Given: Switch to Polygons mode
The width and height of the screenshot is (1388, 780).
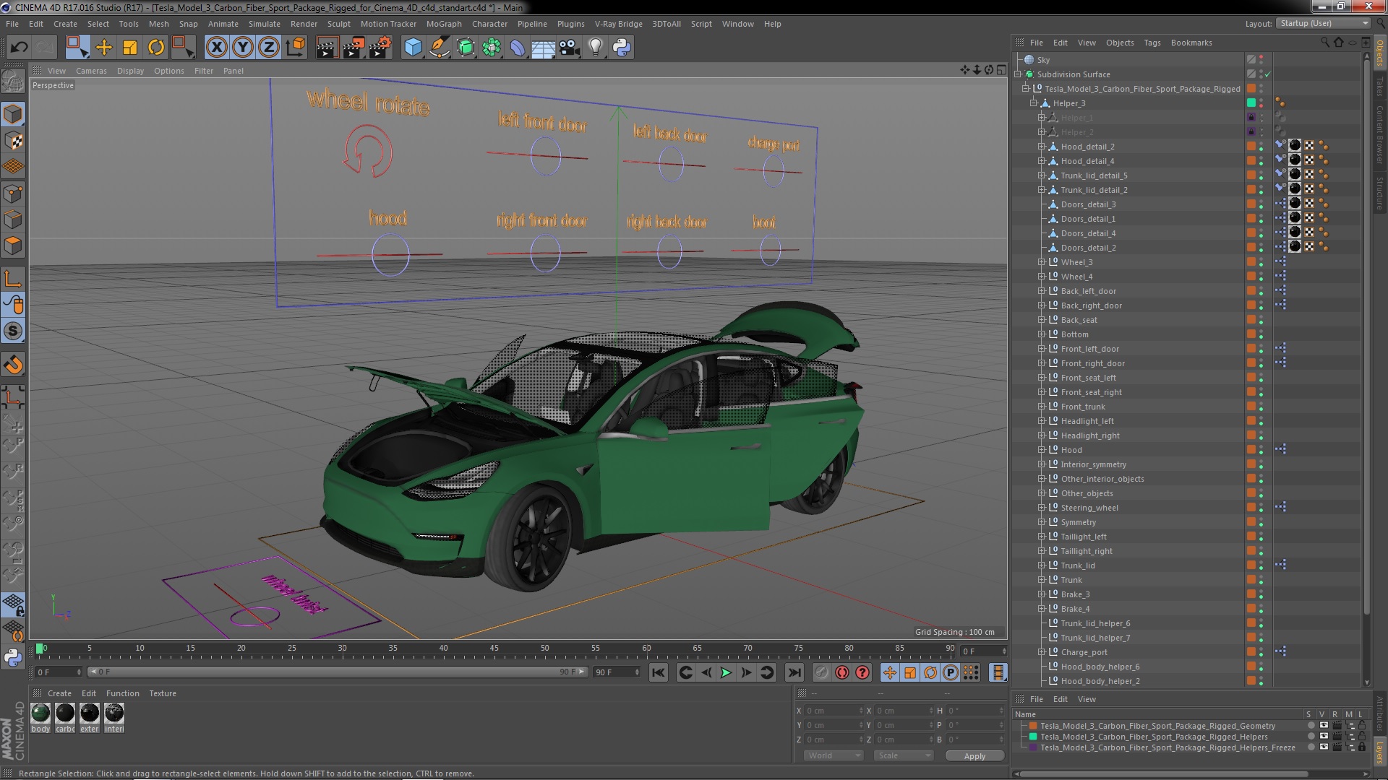Looking at the screenshot, I should point(13,246).
